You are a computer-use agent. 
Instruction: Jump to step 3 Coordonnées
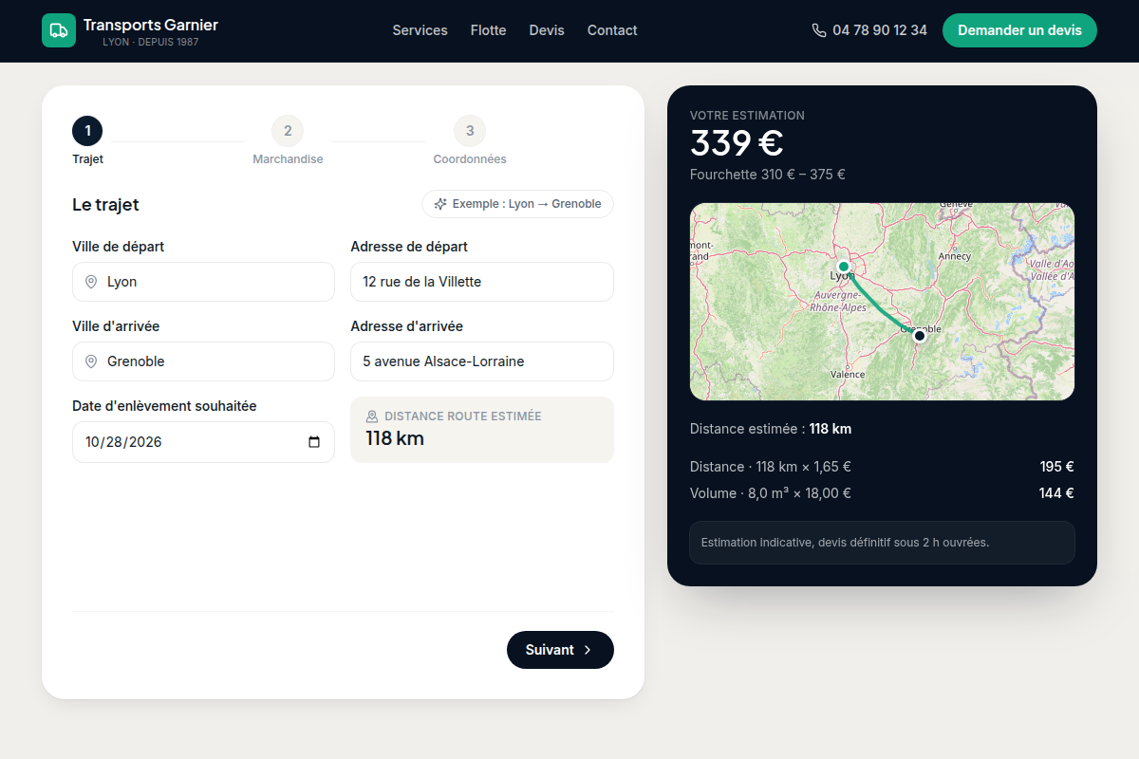(x=470, y=140)
